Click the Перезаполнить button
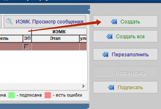Screen dimensions: 161x109 (125, 54)
